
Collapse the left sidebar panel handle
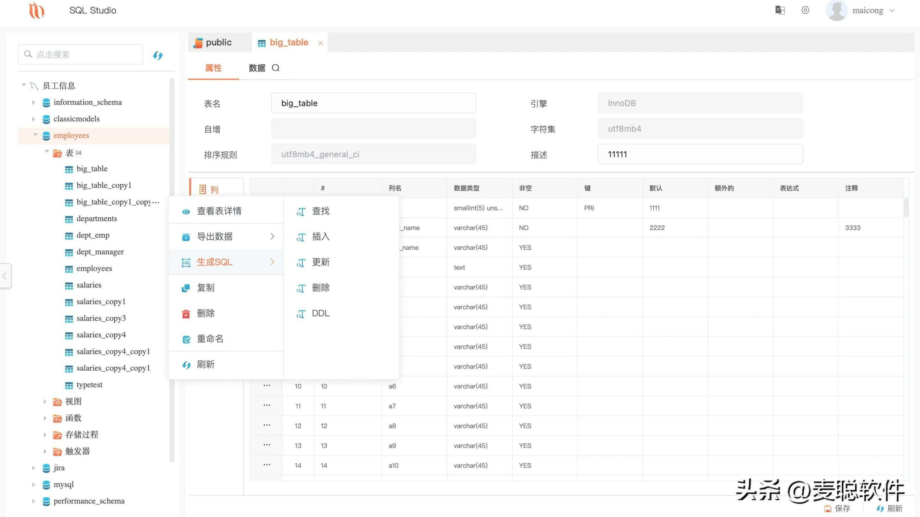tap(5, 276)
